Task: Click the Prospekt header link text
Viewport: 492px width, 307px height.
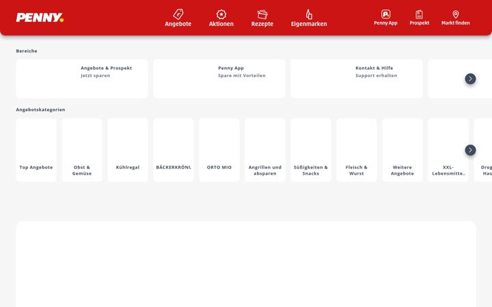Action: [419, 23]
